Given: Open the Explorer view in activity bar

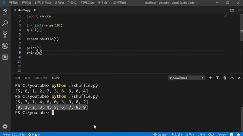Looking at the screenshot, I should tap(5, 12).
